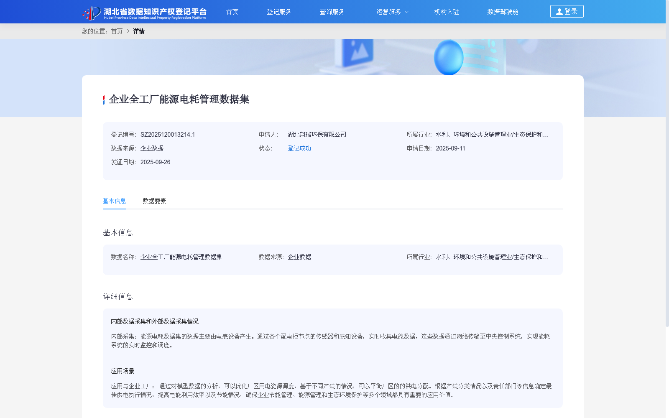This screenshot has width=669, height=418.
Task: Click the 企业数据 value in the basic info card
Action: click(299, 257)
